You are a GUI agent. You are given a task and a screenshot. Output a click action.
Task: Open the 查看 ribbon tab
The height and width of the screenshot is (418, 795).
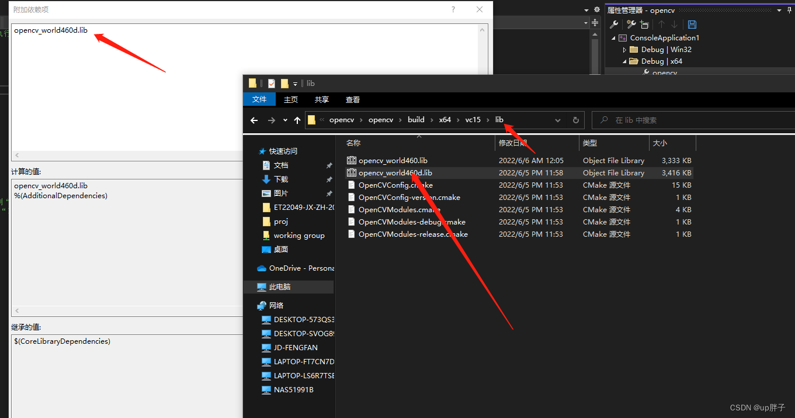(x=353, y=99)
